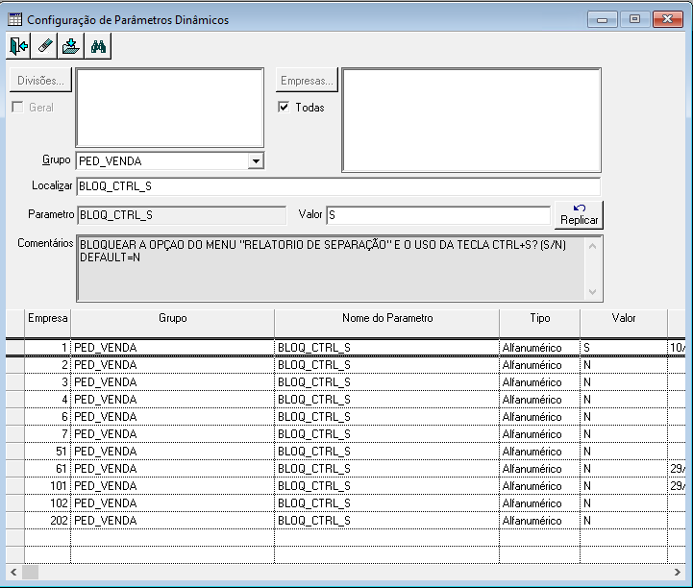The width and height of the screenshot is (693, 588).
Task: Click BLOQ_CTRL_S cell in Empresa 101 row
Action: pos(387,486)
